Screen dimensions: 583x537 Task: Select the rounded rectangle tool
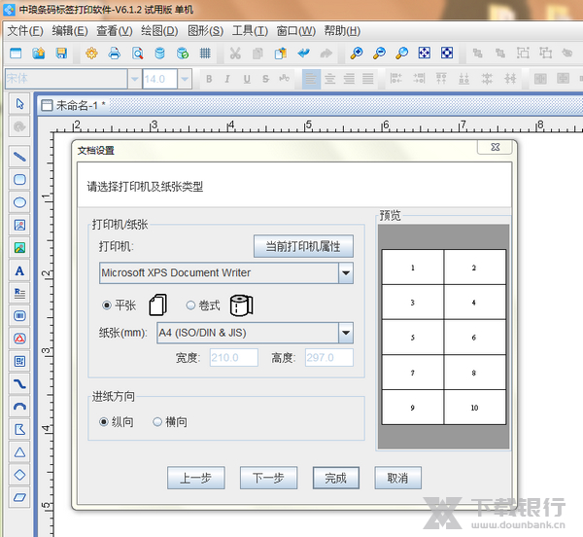(x=19, y=180)
